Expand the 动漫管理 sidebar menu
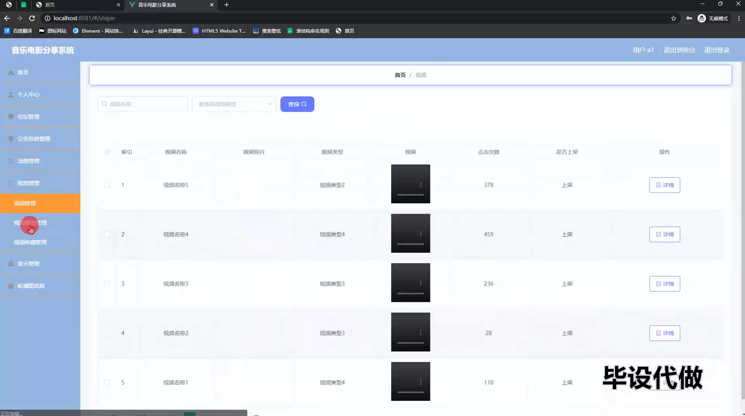The height and width of the screenshot is (416, 745). 40,161
